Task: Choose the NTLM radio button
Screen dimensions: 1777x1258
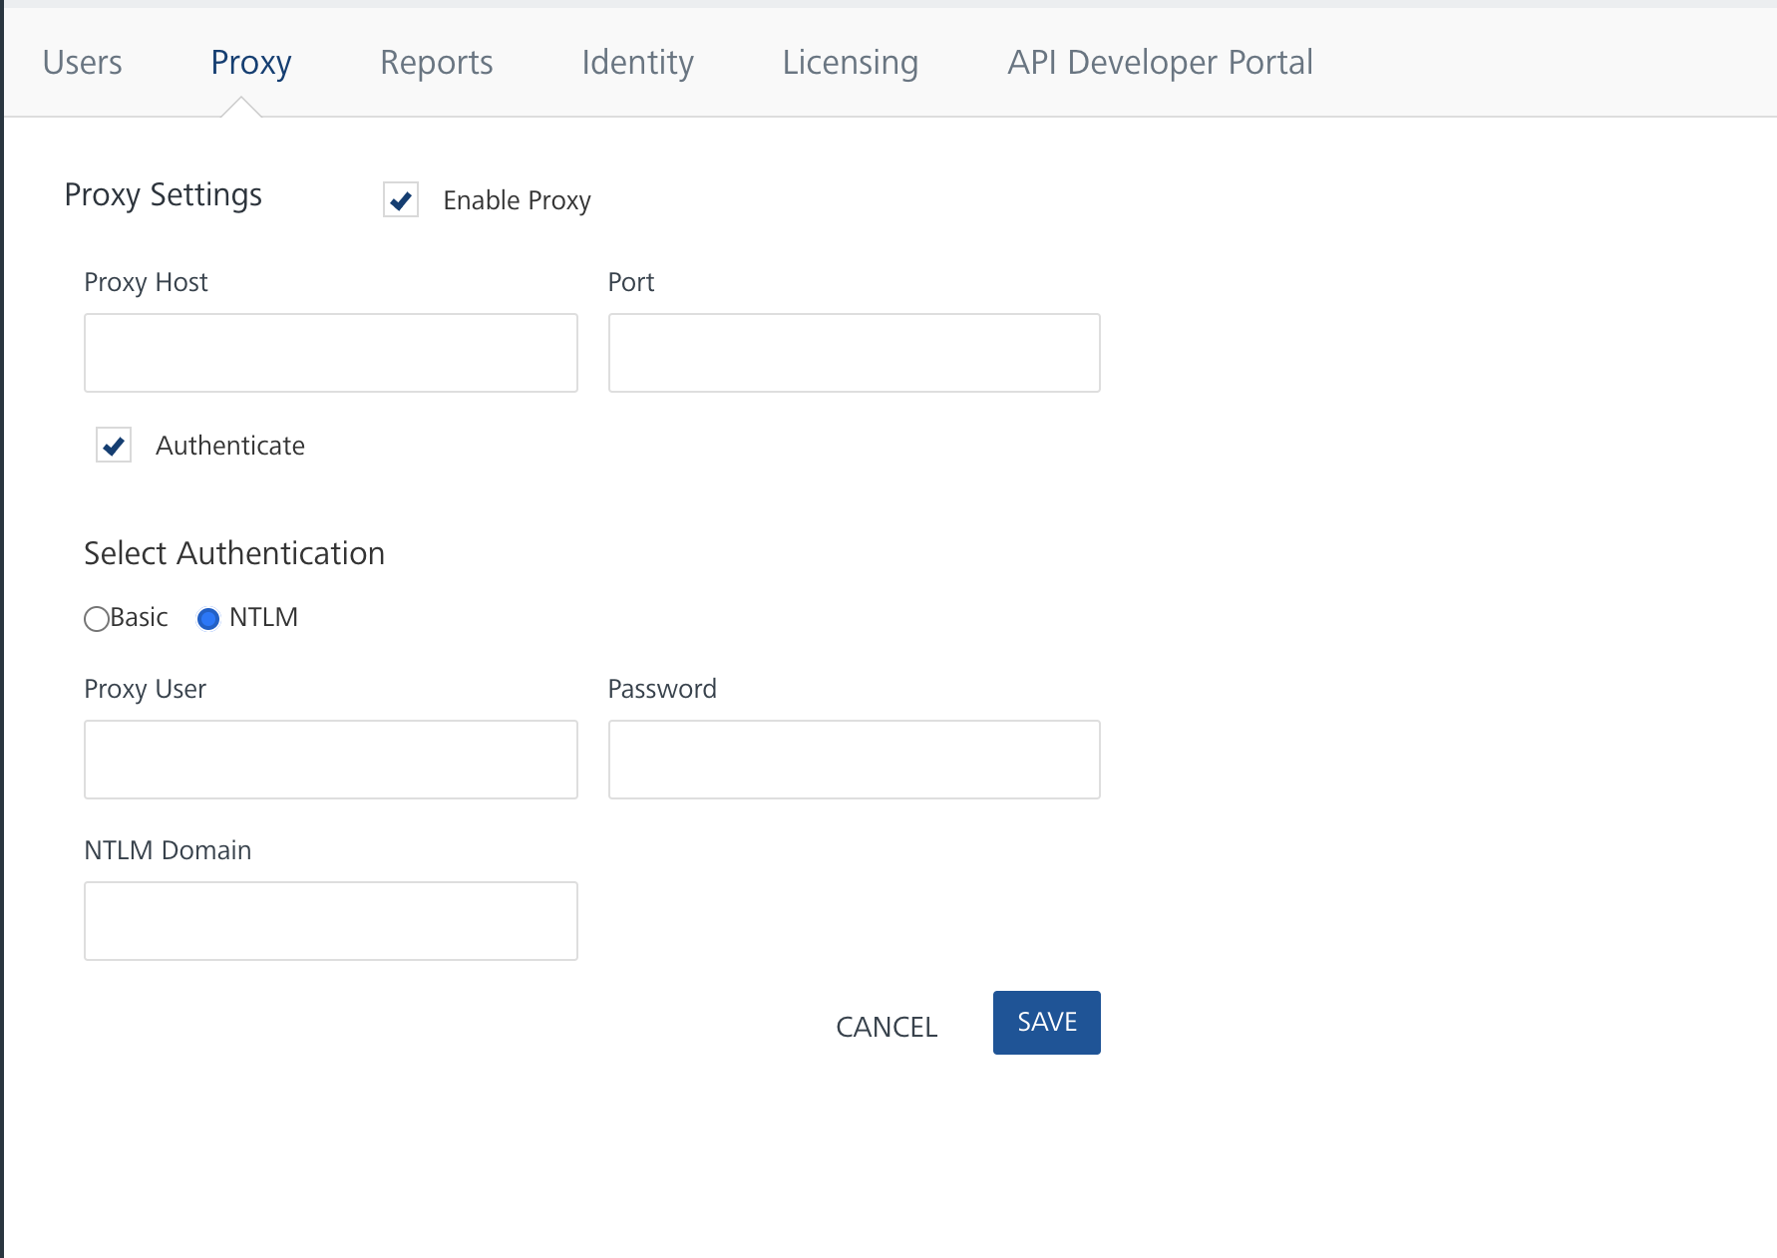Action: point(208,619)
